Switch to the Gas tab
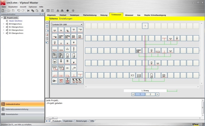This screenshot has height=126, width=205. pos(139,15)
